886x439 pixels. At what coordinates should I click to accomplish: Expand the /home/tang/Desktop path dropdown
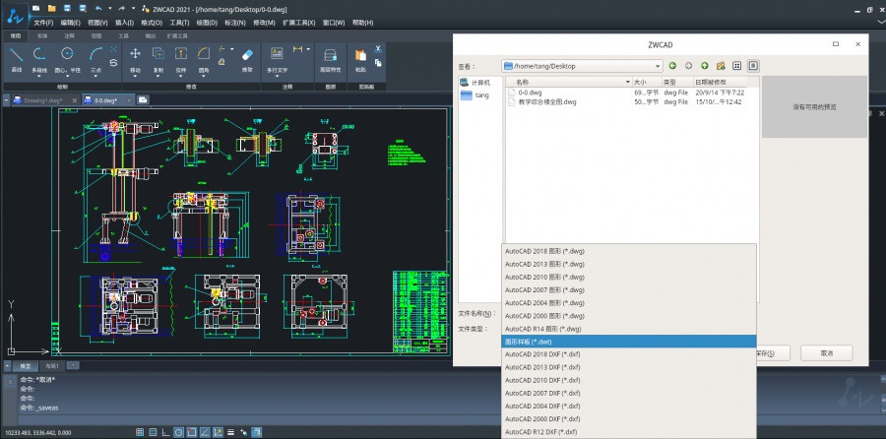(656, 66)
